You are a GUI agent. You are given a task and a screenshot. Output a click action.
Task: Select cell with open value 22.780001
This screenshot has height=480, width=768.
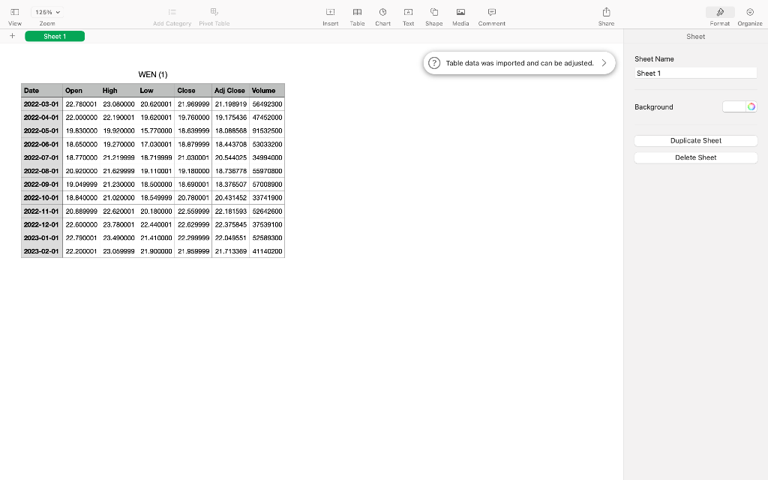(81, 104)
